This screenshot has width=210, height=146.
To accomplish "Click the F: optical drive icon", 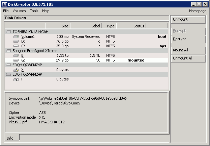I will coord(16,79).
